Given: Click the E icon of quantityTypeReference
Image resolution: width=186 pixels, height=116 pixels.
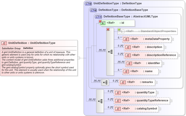Looking at the screenshot, I should tap(118, 101).
